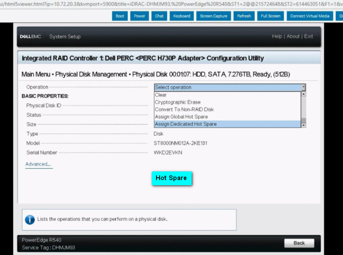Click the Boot toolbar button
The height and width of the screenshot is (255, 343).
120,16
